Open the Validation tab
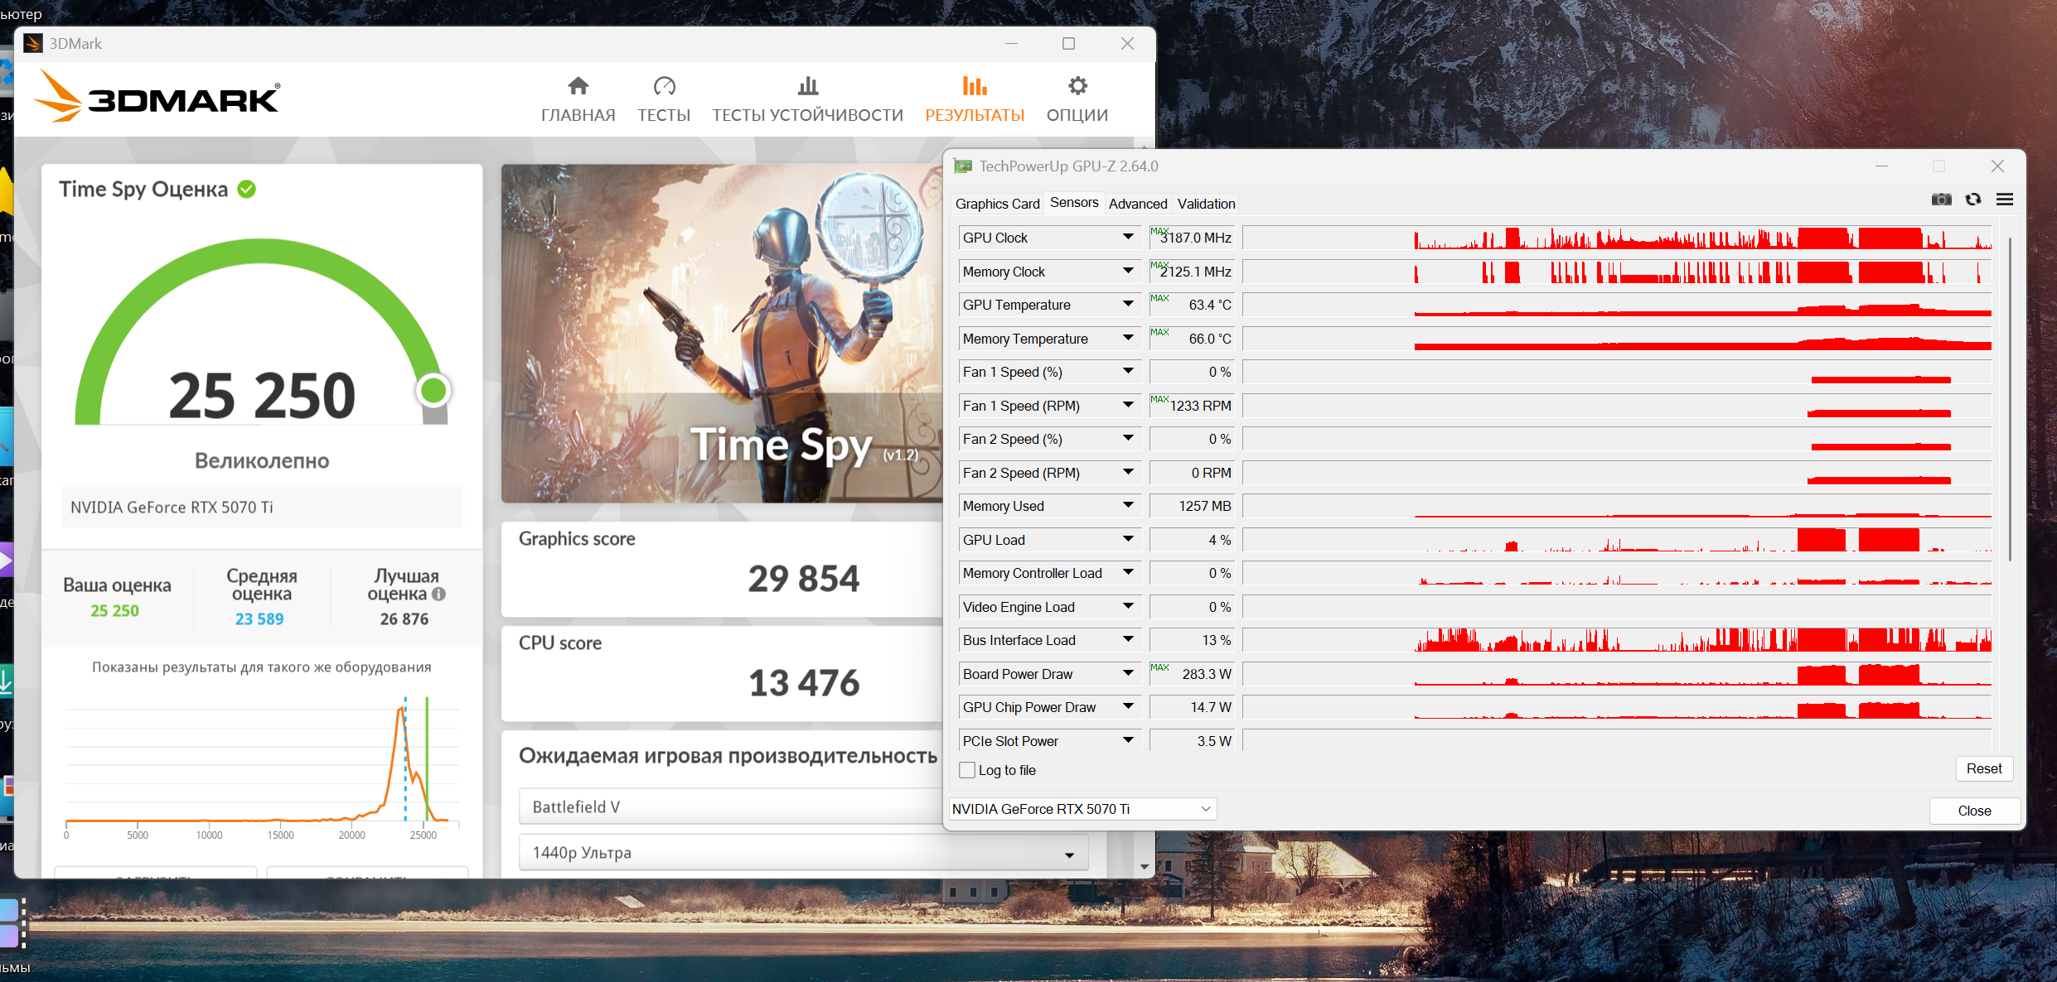This screenshot has height=982, width=2057. coord(1206,204)
